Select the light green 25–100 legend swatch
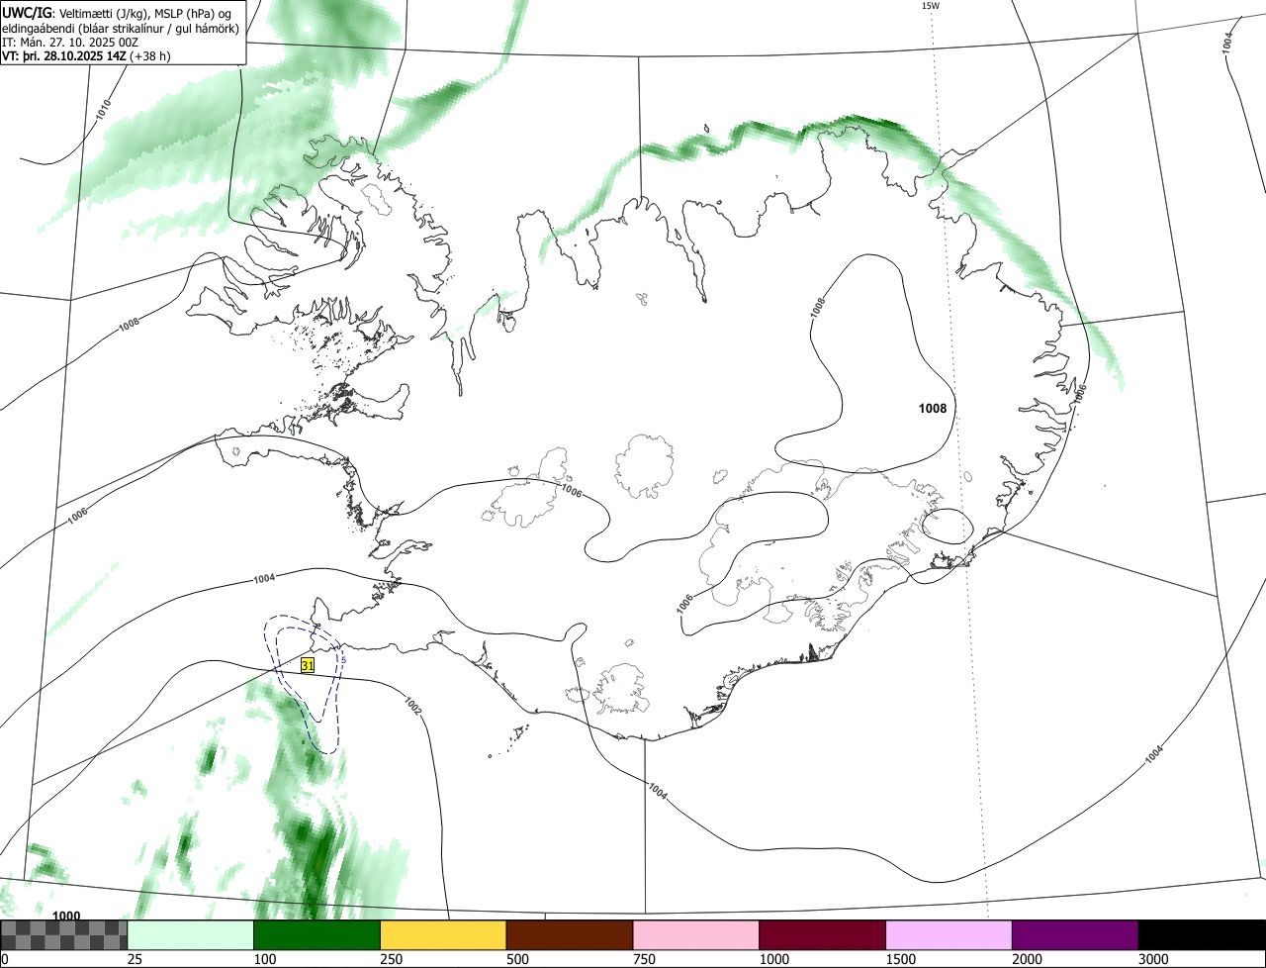 (191, 935)
